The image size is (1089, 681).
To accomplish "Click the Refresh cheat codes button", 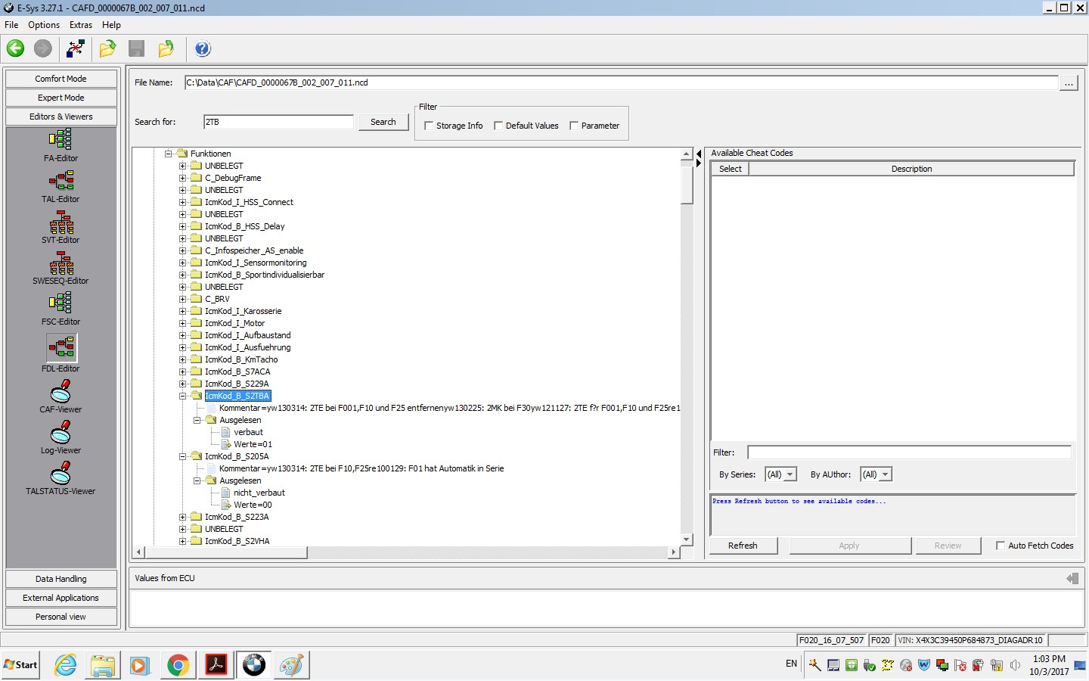I will (743, 546).
